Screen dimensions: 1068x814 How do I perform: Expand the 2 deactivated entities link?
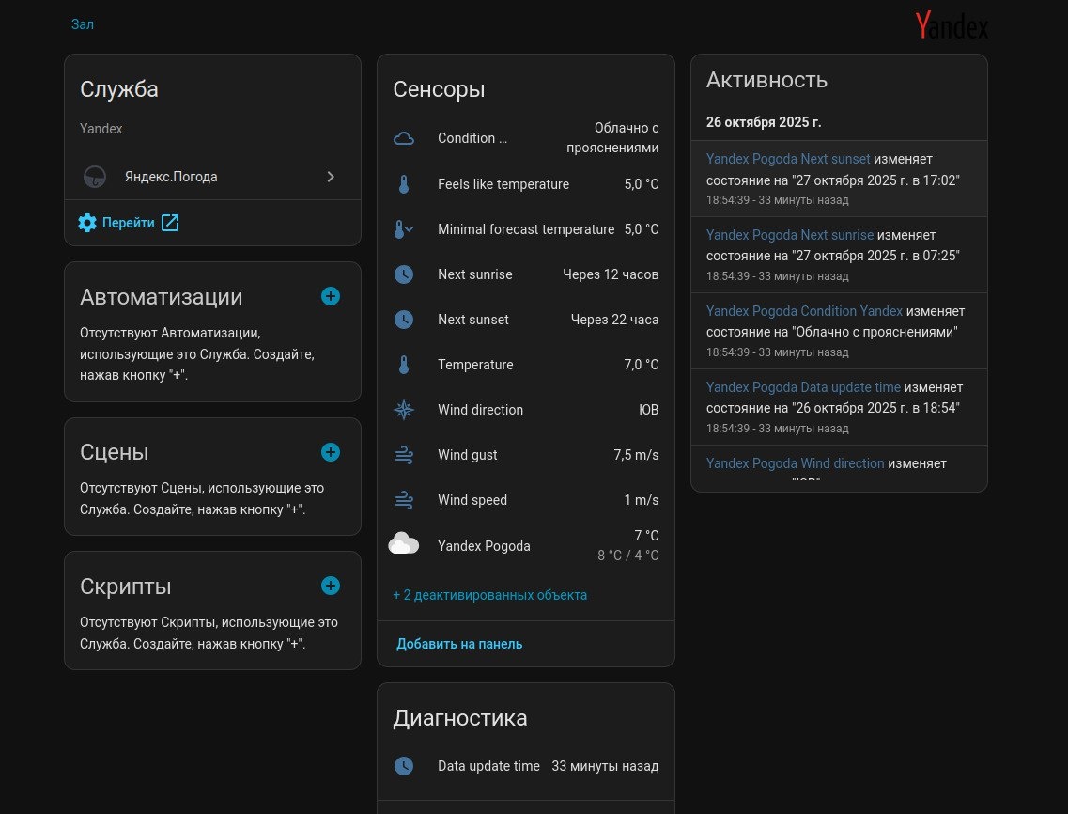(489, 595)
